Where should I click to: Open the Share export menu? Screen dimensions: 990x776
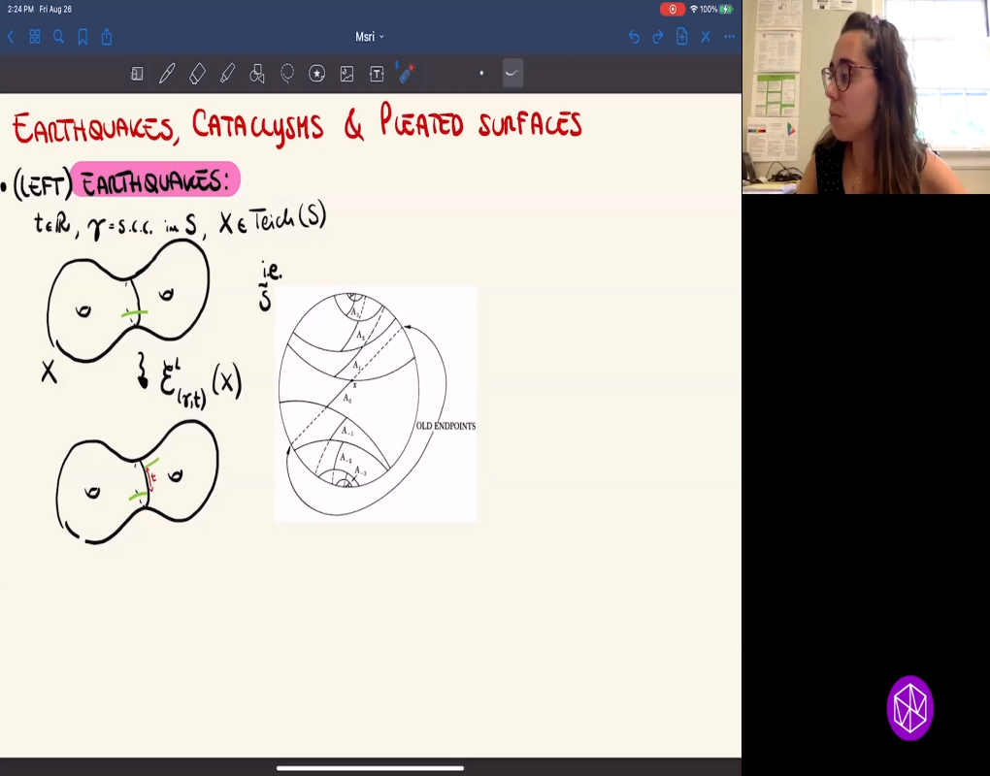click(x=107, y=37)
